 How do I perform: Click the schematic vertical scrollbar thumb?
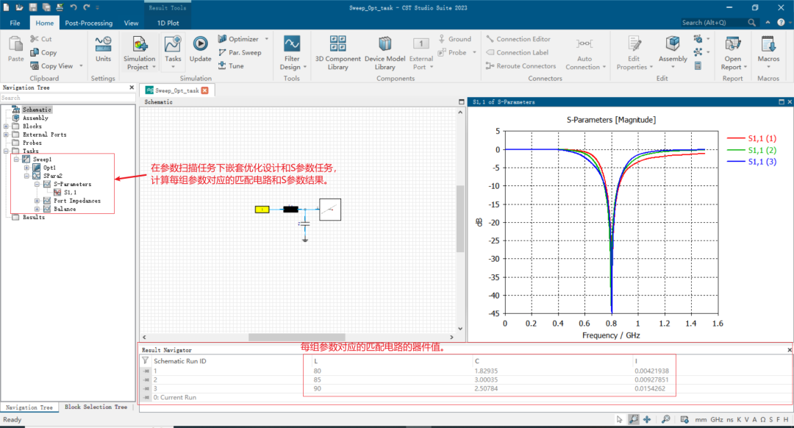pos(460,219)
